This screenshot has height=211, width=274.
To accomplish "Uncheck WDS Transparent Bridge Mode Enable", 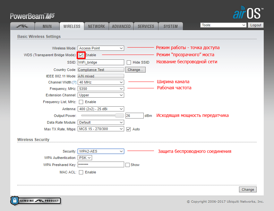I will [81, 55].
